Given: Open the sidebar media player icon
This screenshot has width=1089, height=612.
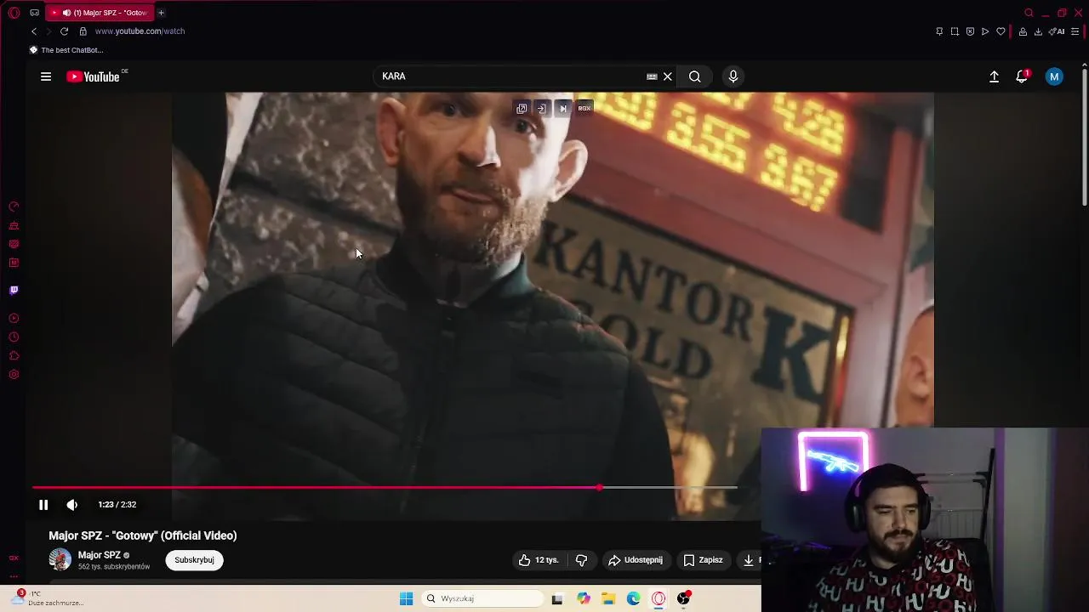Looking at the screenshot, I should [14, 319].
